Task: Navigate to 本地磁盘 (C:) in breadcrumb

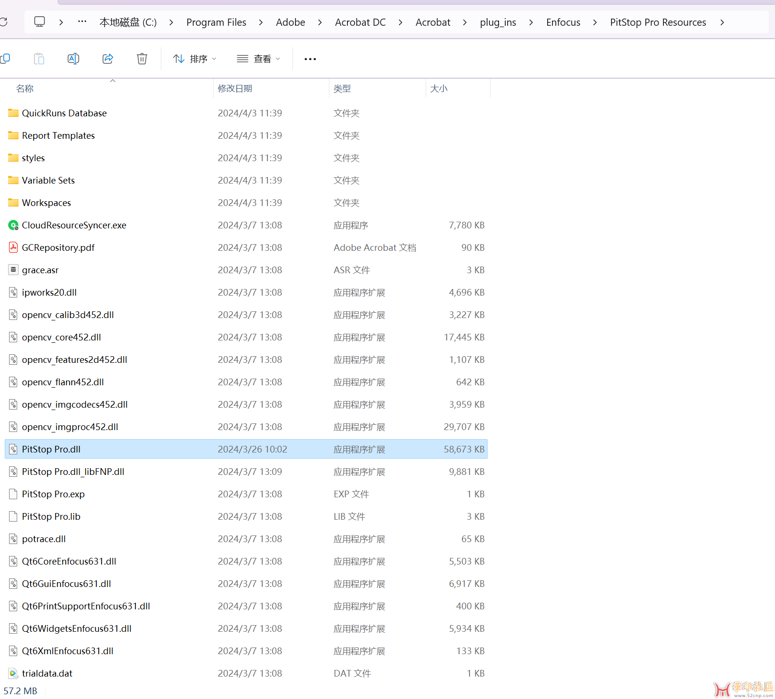Action: (128, 22)
